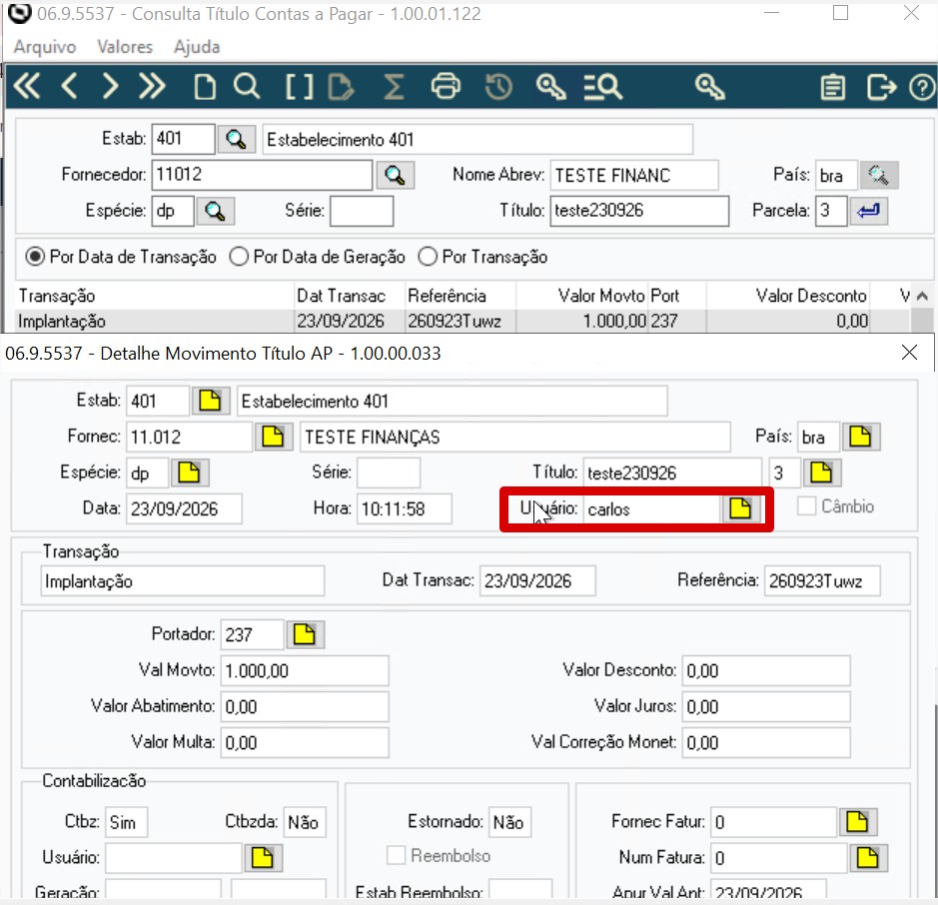Go to the first record using double-left arrows
This screenshot has height=905, width=938.
28,86
